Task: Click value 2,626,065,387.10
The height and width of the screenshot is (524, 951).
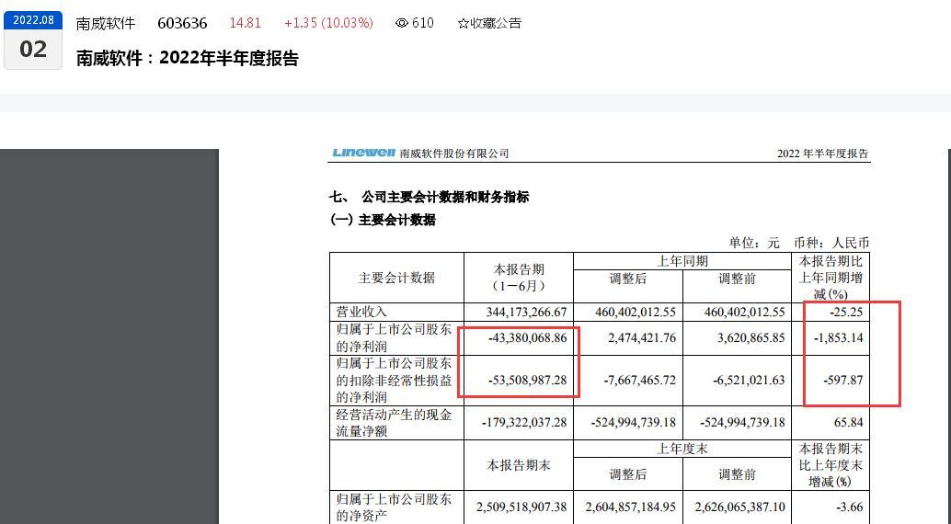Action: point(740,507)
